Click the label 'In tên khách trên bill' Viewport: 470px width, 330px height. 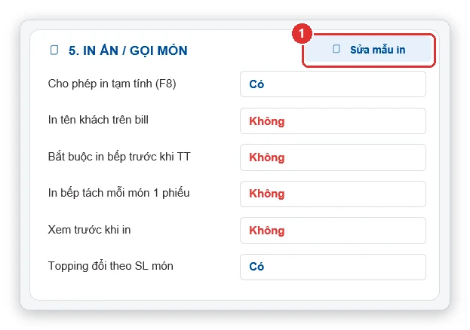point(98,120)
